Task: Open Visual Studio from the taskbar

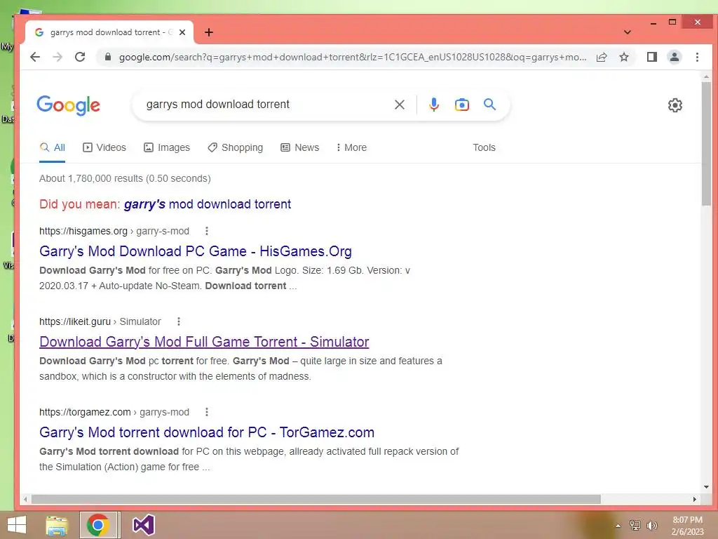Action: [143, 525]
